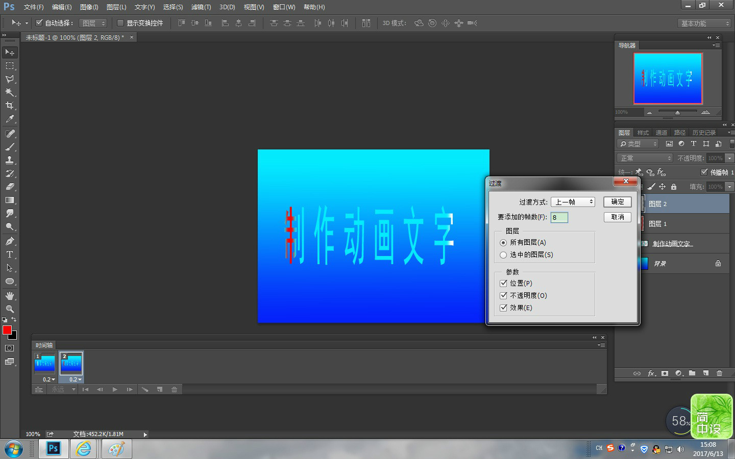Select the Rectangular Marquee tool
The width and height of the screenshot is (735, 459).
click(x=10, y=66)
